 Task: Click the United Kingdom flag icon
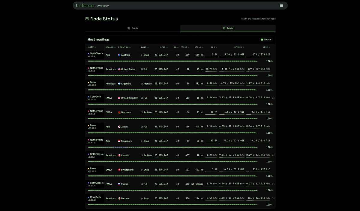119,98
